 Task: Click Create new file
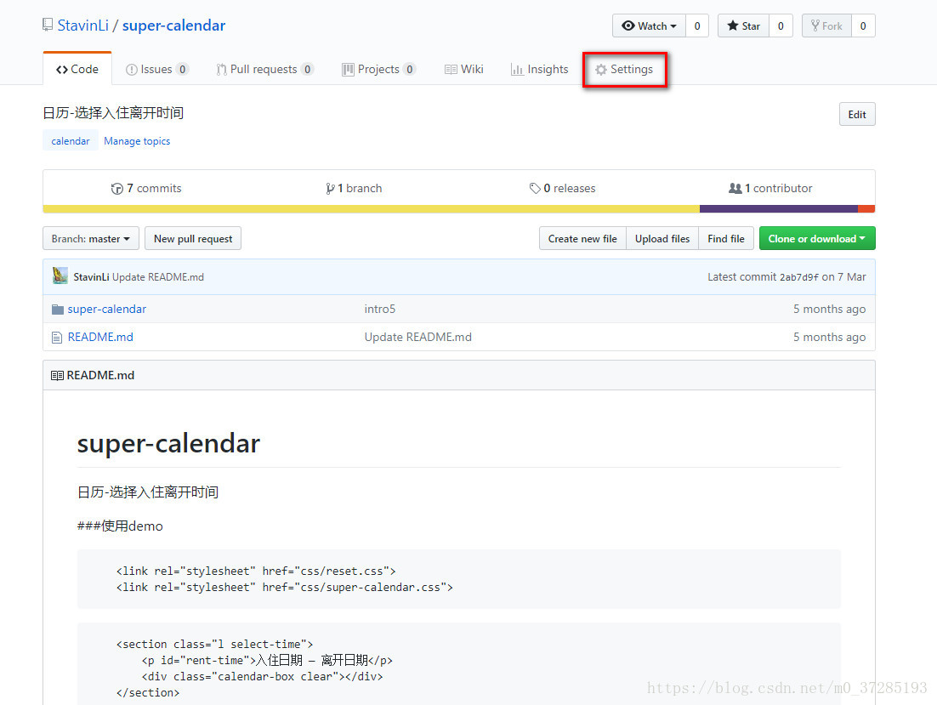pos(582,238)
